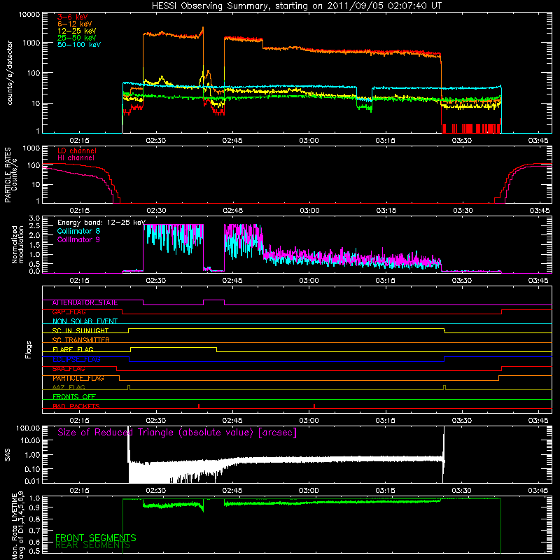Click the FRONTS_OFF flag label
Viewport: 560px width, 560px height.
tap(74, 397)
